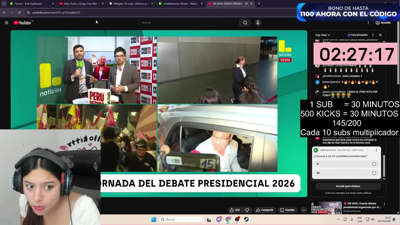
Task: Click chat message by @EmiBocchiowo
Action: pyautogui.click(x=342, y=76)
